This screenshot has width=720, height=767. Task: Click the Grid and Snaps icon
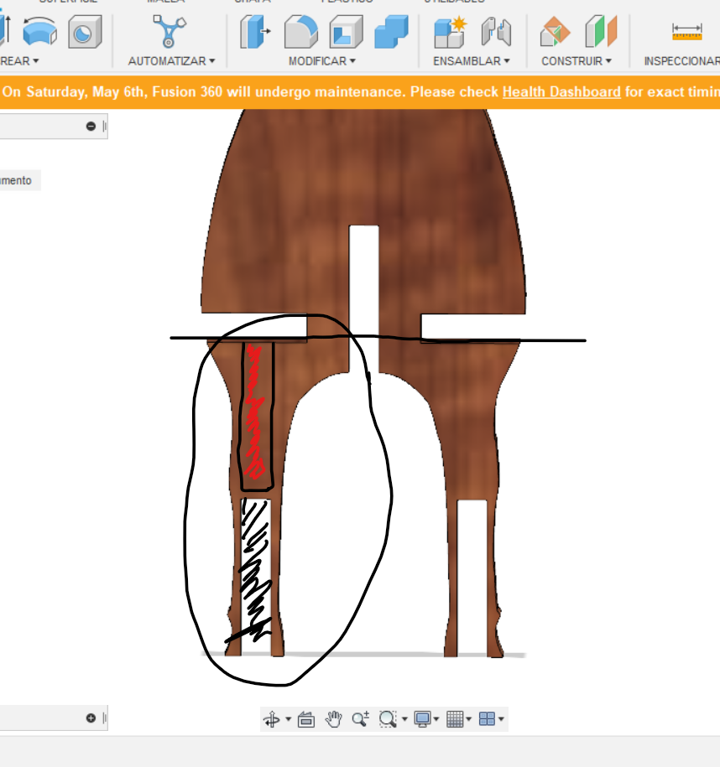[x=455, y=719]
